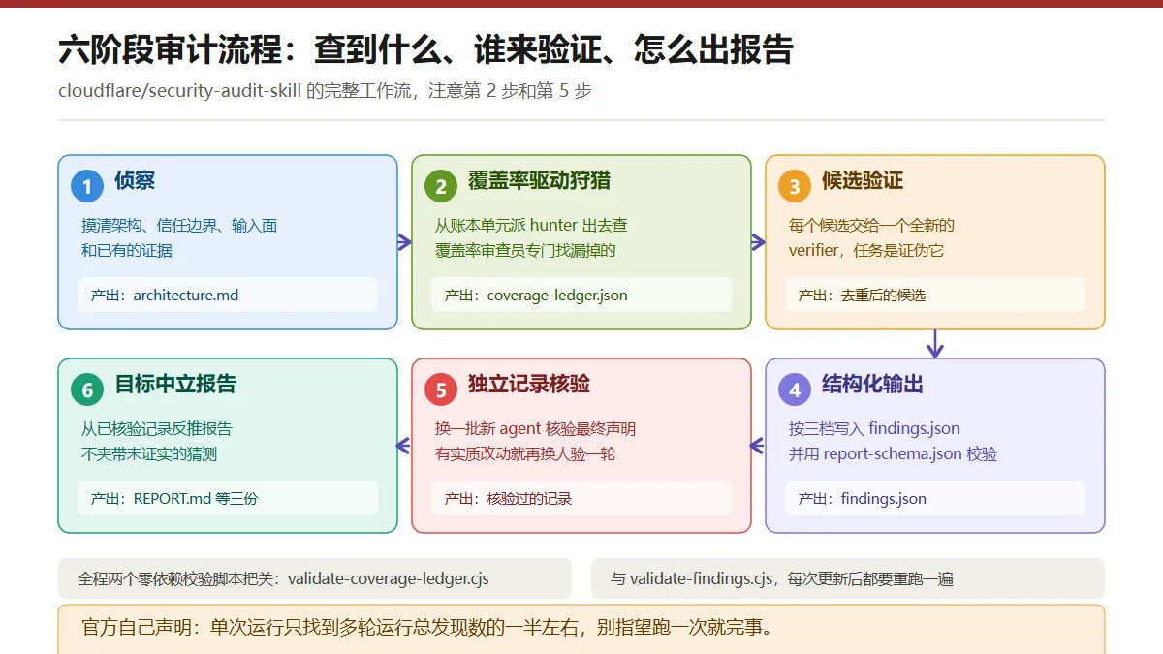Click the banner starting 官方自己声明
The width and height of the screenshot is (1163, 654).
pyautogui.click(x=581, y=629)
